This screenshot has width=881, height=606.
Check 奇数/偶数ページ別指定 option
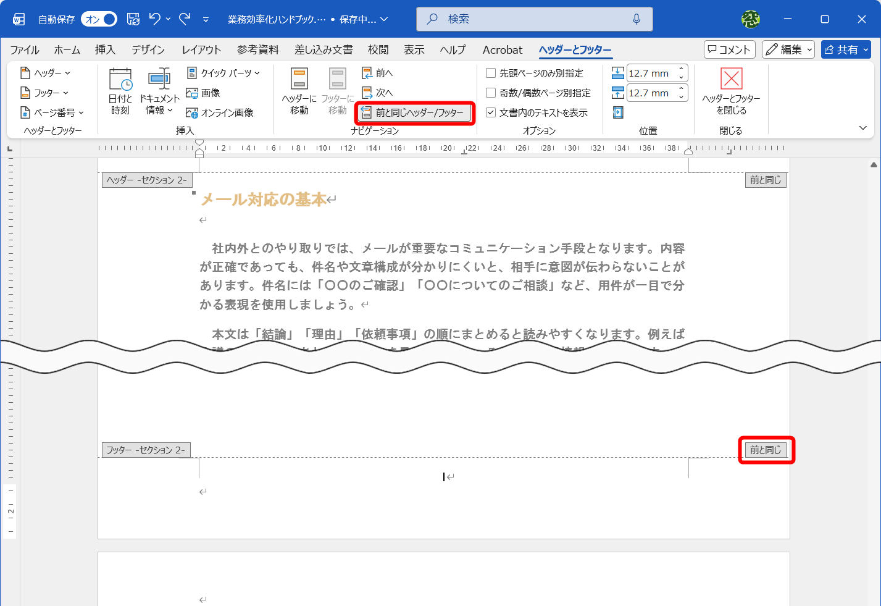click(x=538, y=93)
